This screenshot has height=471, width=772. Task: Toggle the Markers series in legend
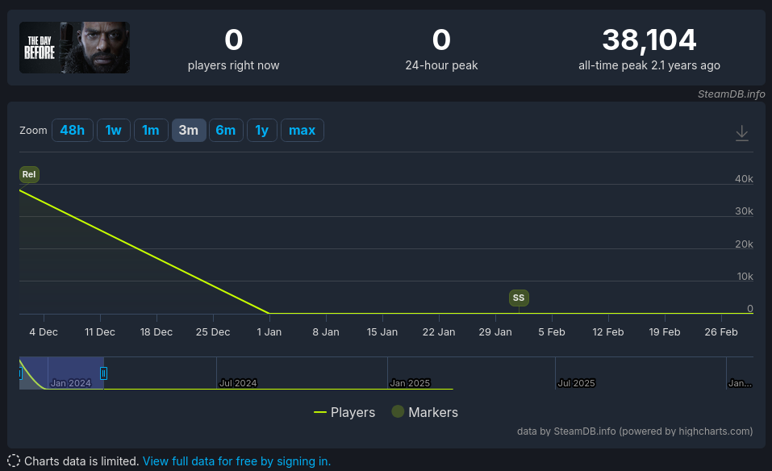point(425,412)
